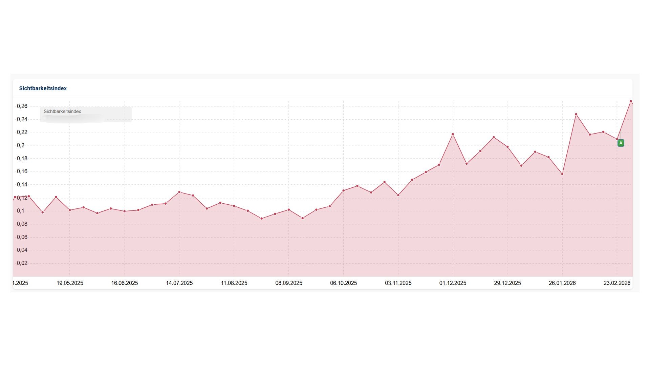Image resolution: width=650 pixels, height=366 pixels.
Task: Toggle the Sichtbarkeitsindex series visibility
Action: (63, 111)
